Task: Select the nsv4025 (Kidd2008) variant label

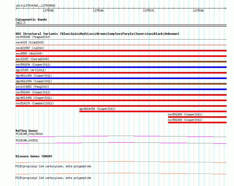Action: [x=30, y=42]
